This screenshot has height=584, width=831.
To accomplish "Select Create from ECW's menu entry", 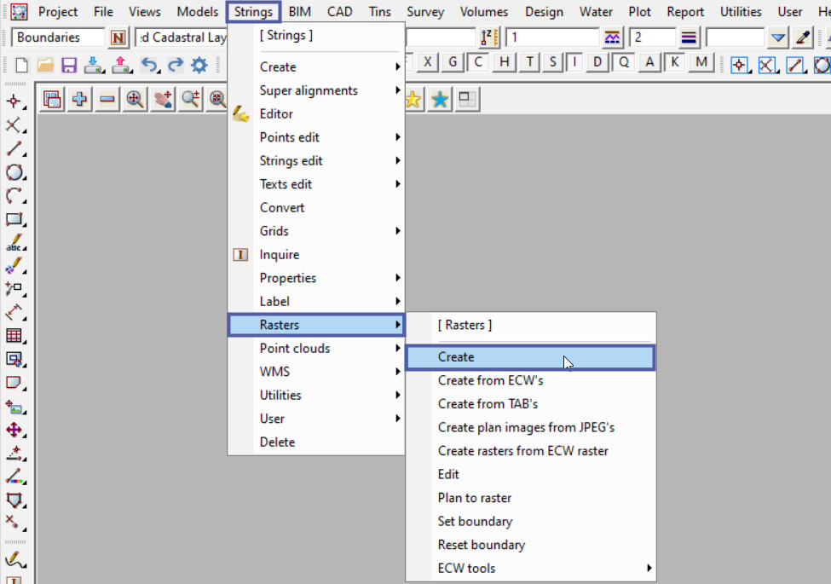I will pyautogui.click(x=490, y=381).
